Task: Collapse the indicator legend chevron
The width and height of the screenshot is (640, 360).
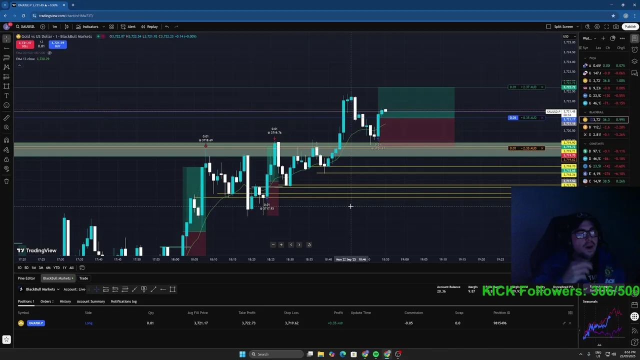Action: tap(19, 65)
